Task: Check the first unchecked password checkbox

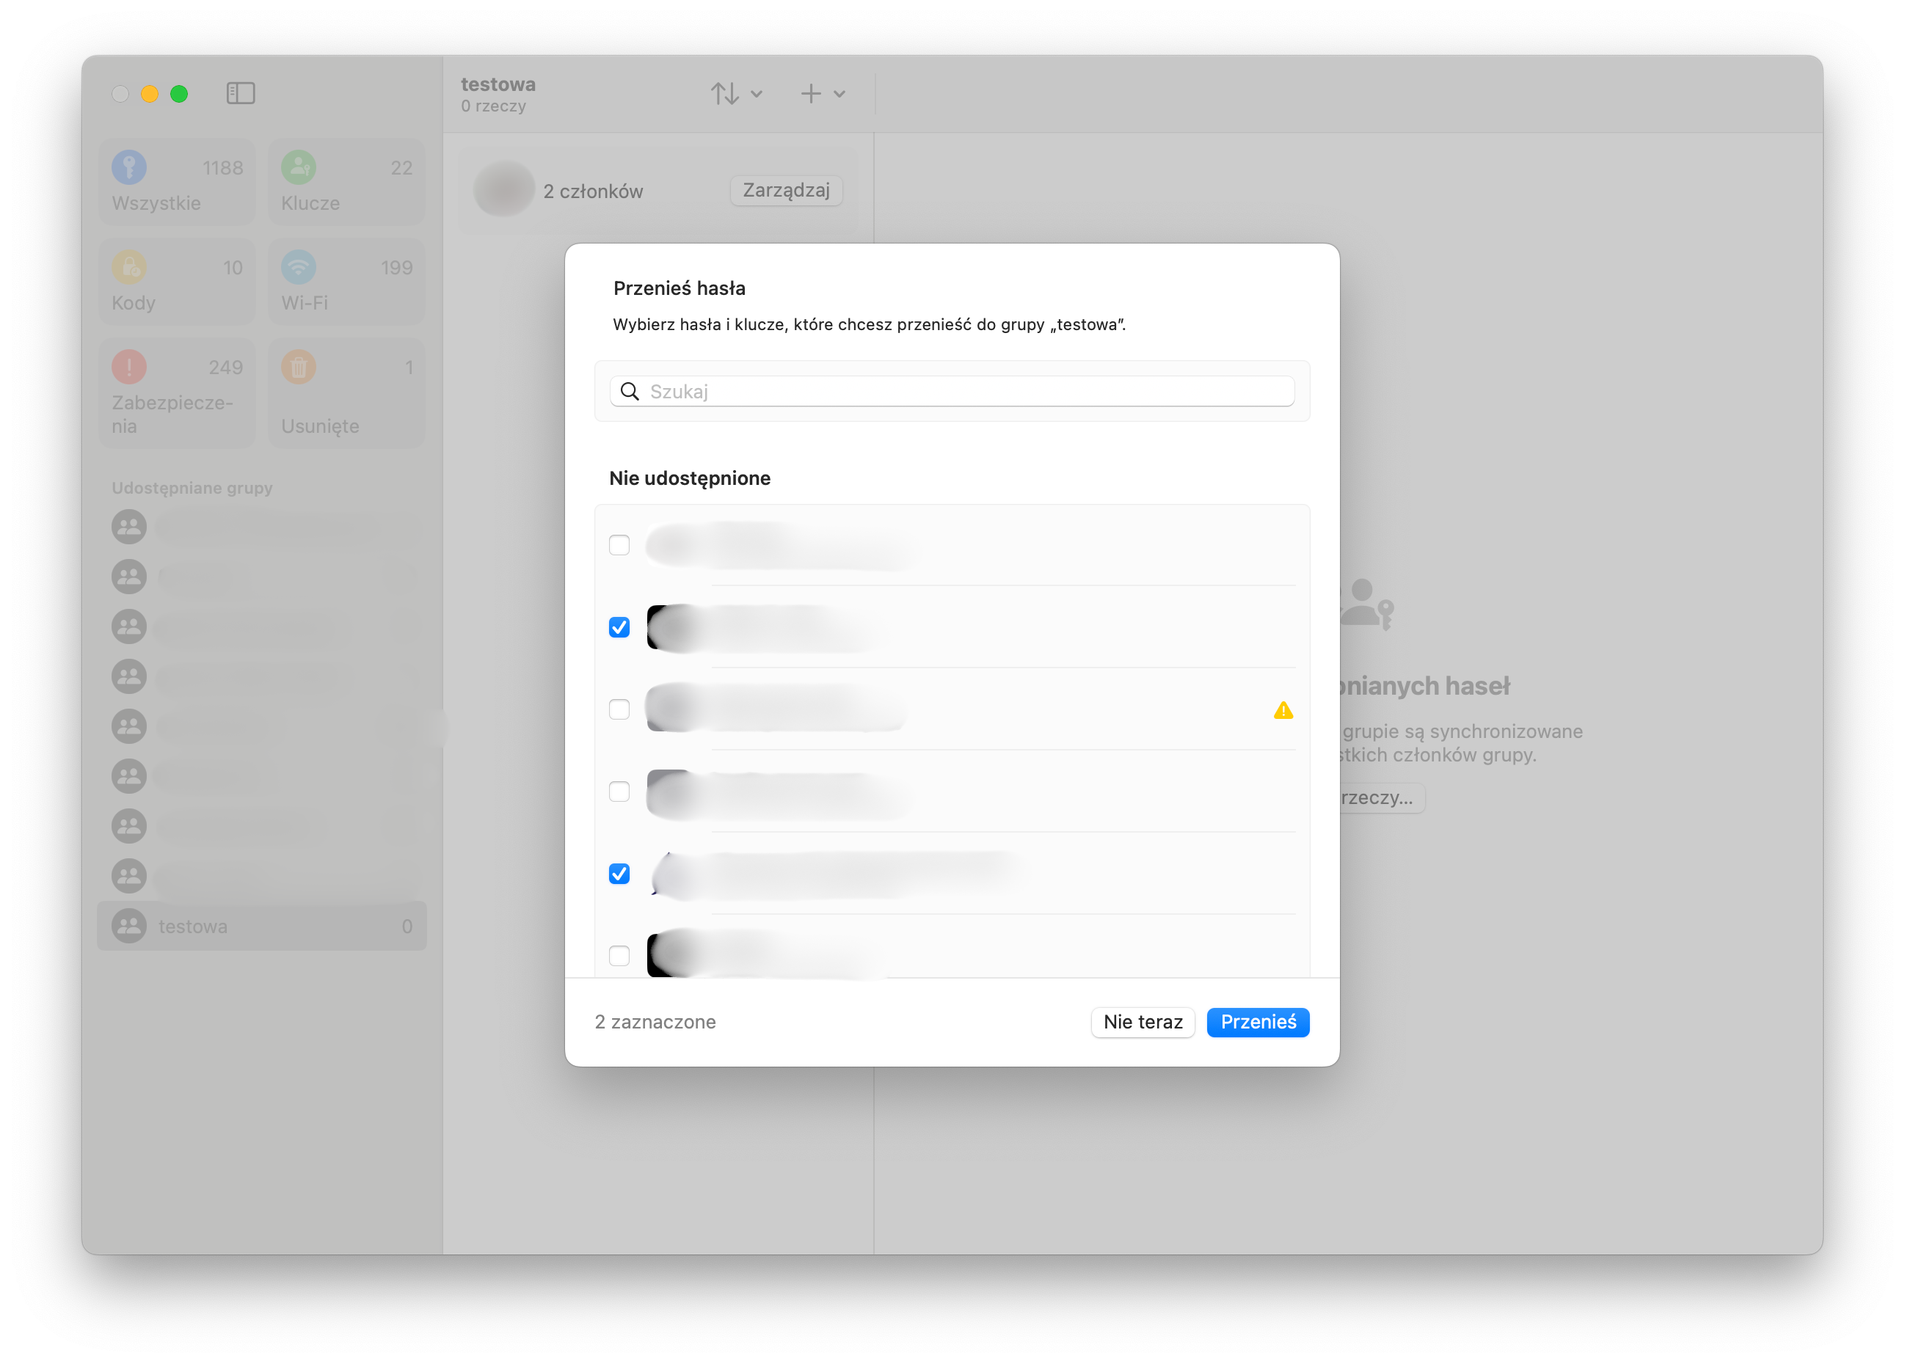Action: point(619,545)
